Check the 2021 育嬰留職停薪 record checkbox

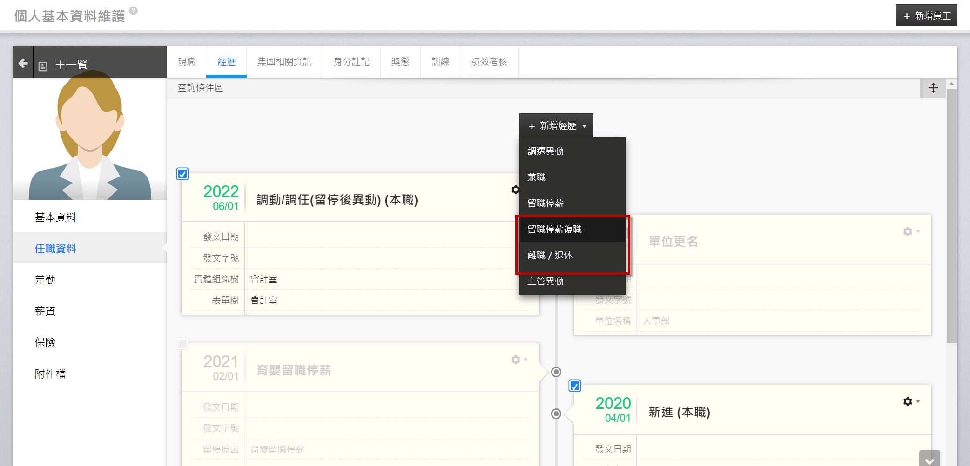click(x=182, y=344)
